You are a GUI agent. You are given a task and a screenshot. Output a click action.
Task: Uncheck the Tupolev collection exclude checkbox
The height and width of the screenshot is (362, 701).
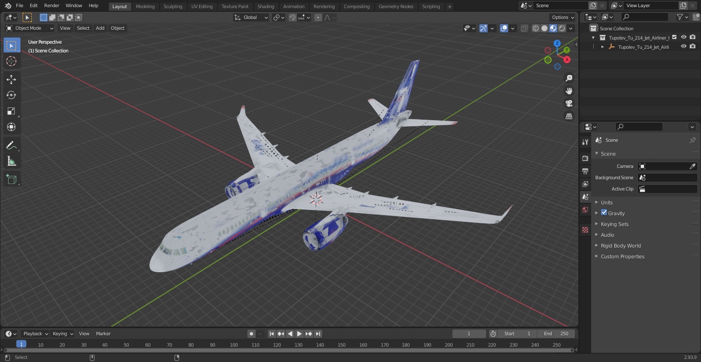click(674, 37)
